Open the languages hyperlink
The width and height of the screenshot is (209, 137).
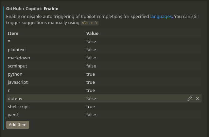[x=161, y=16]
